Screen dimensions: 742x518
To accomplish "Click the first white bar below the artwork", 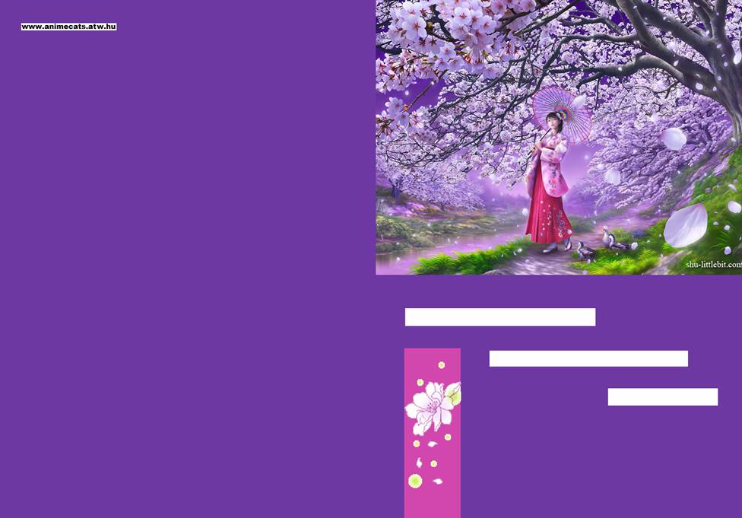I will click(x=499, y=317).
